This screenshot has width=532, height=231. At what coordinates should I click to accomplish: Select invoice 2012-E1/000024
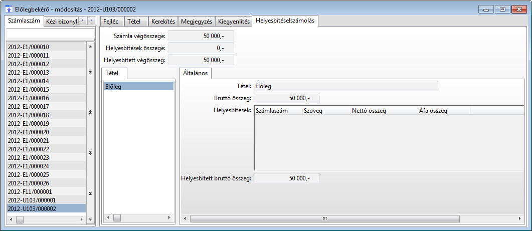46,166
